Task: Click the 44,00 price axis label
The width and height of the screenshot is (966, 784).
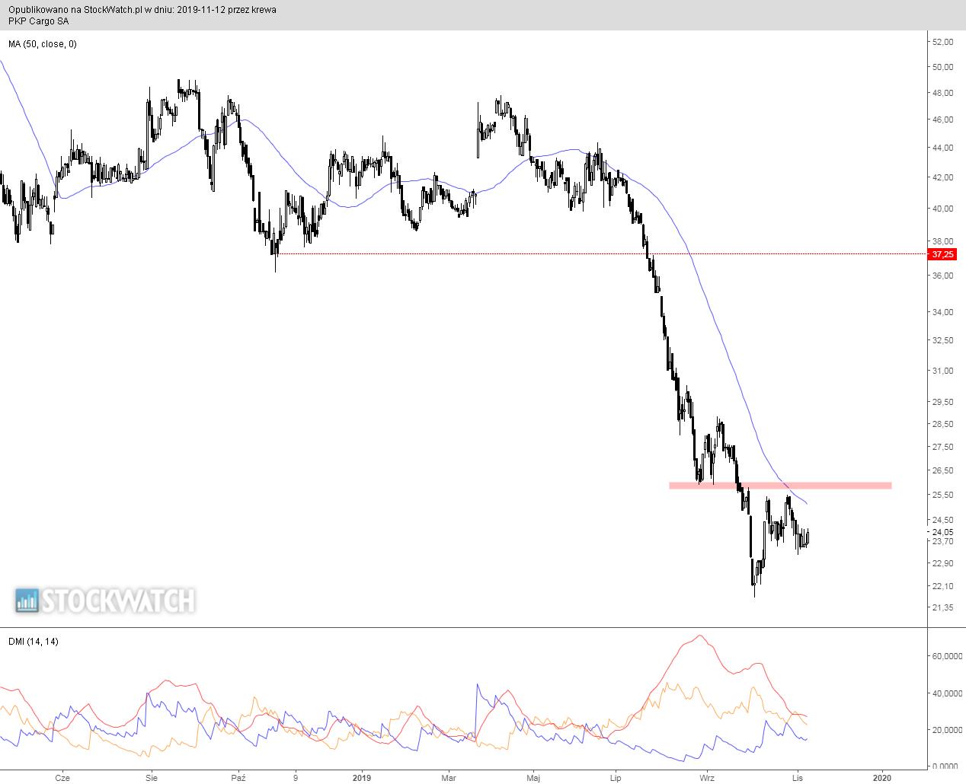Action: [x=942, y=148]
